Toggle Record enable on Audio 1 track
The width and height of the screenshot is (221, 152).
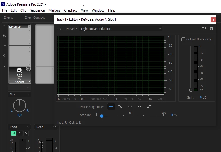[26, 133]
